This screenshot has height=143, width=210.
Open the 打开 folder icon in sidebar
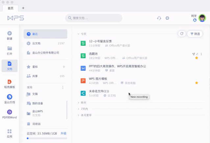[x=10, y=48]
